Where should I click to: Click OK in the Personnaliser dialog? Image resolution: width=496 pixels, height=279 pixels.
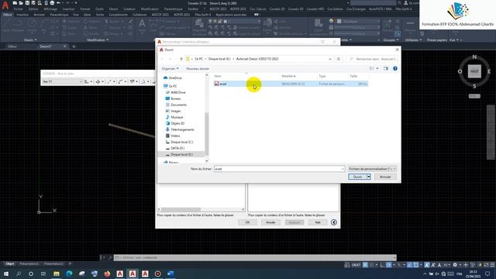(247, 222)
